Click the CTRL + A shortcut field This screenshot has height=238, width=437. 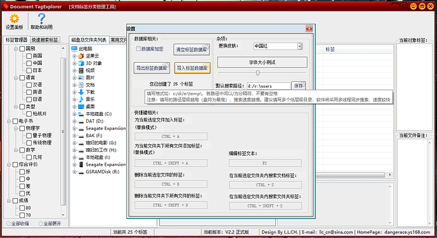click(171, 136)
